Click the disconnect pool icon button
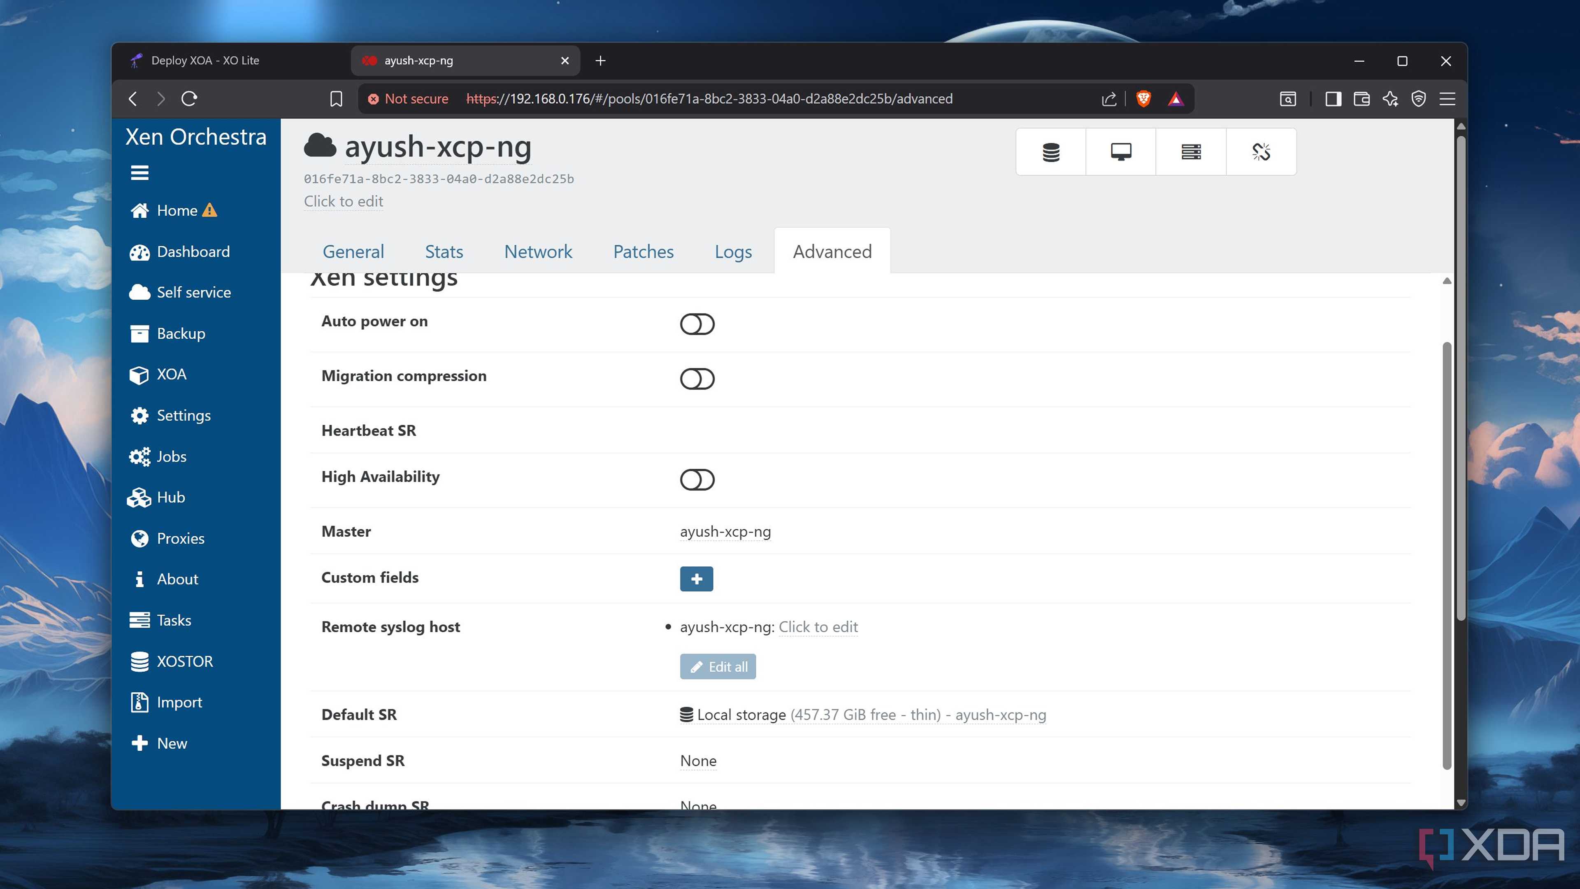The width and height of the screenshot is (1580, 889). [x=1261, y=151]
